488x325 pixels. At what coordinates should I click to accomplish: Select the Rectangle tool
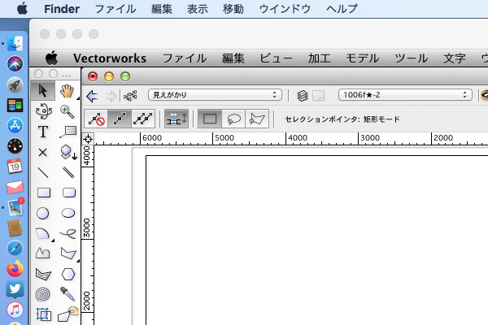click(x=44, y=193)
